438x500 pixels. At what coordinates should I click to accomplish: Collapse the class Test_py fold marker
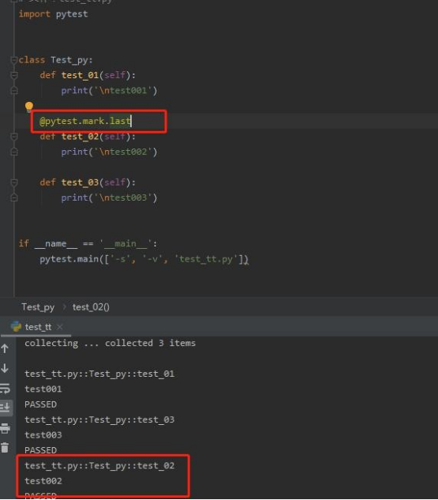coord(13,60)
